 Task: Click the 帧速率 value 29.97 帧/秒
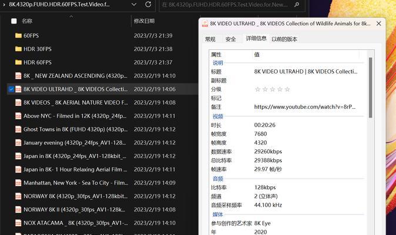click(268, 169)
